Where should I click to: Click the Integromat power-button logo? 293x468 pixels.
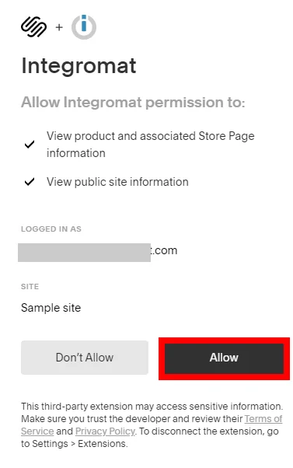click(84, 27)
